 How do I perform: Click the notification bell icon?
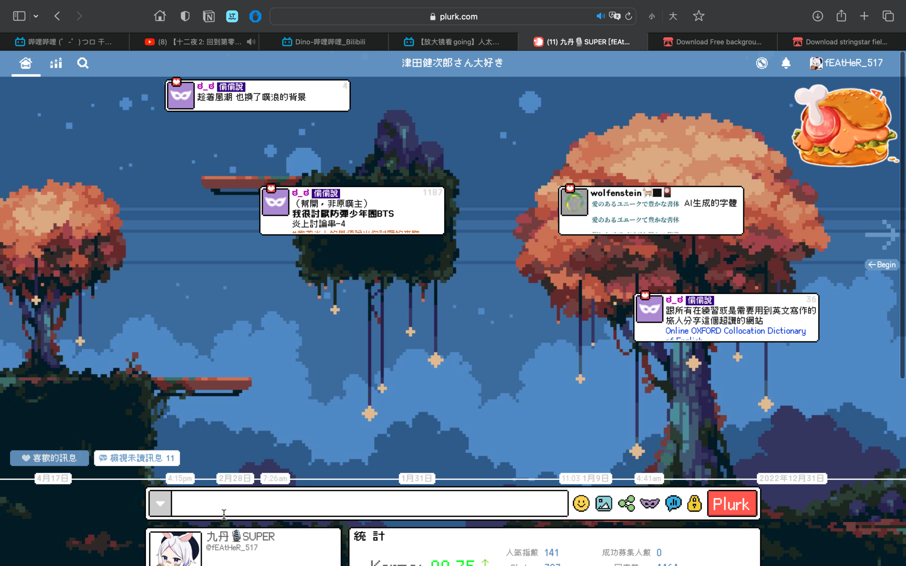pyautogui.click(x=786, y=63)
